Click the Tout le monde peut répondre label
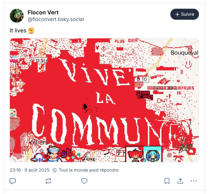This screenshot has height=194, width=208. point(89,170)
